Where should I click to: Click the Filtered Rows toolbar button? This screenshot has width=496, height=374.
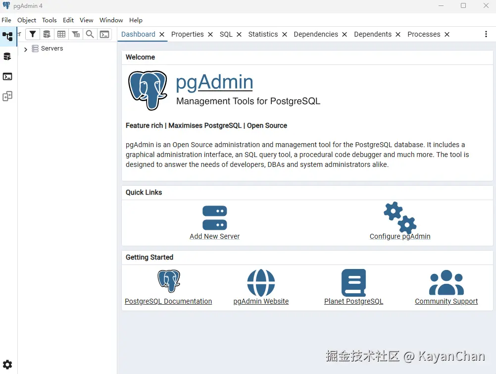click(x=76, y=34)
